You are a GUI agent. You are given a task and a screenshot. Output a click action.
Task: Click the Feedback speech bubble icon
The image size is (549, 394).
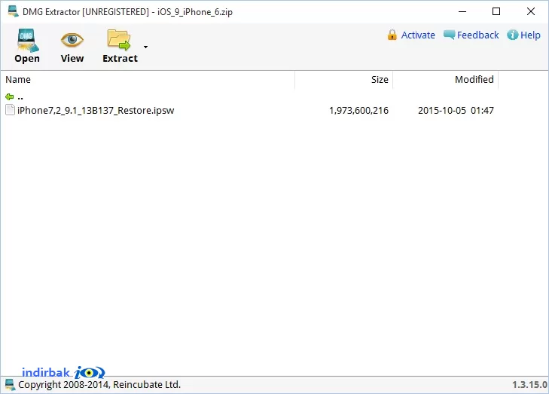[449, 35]
